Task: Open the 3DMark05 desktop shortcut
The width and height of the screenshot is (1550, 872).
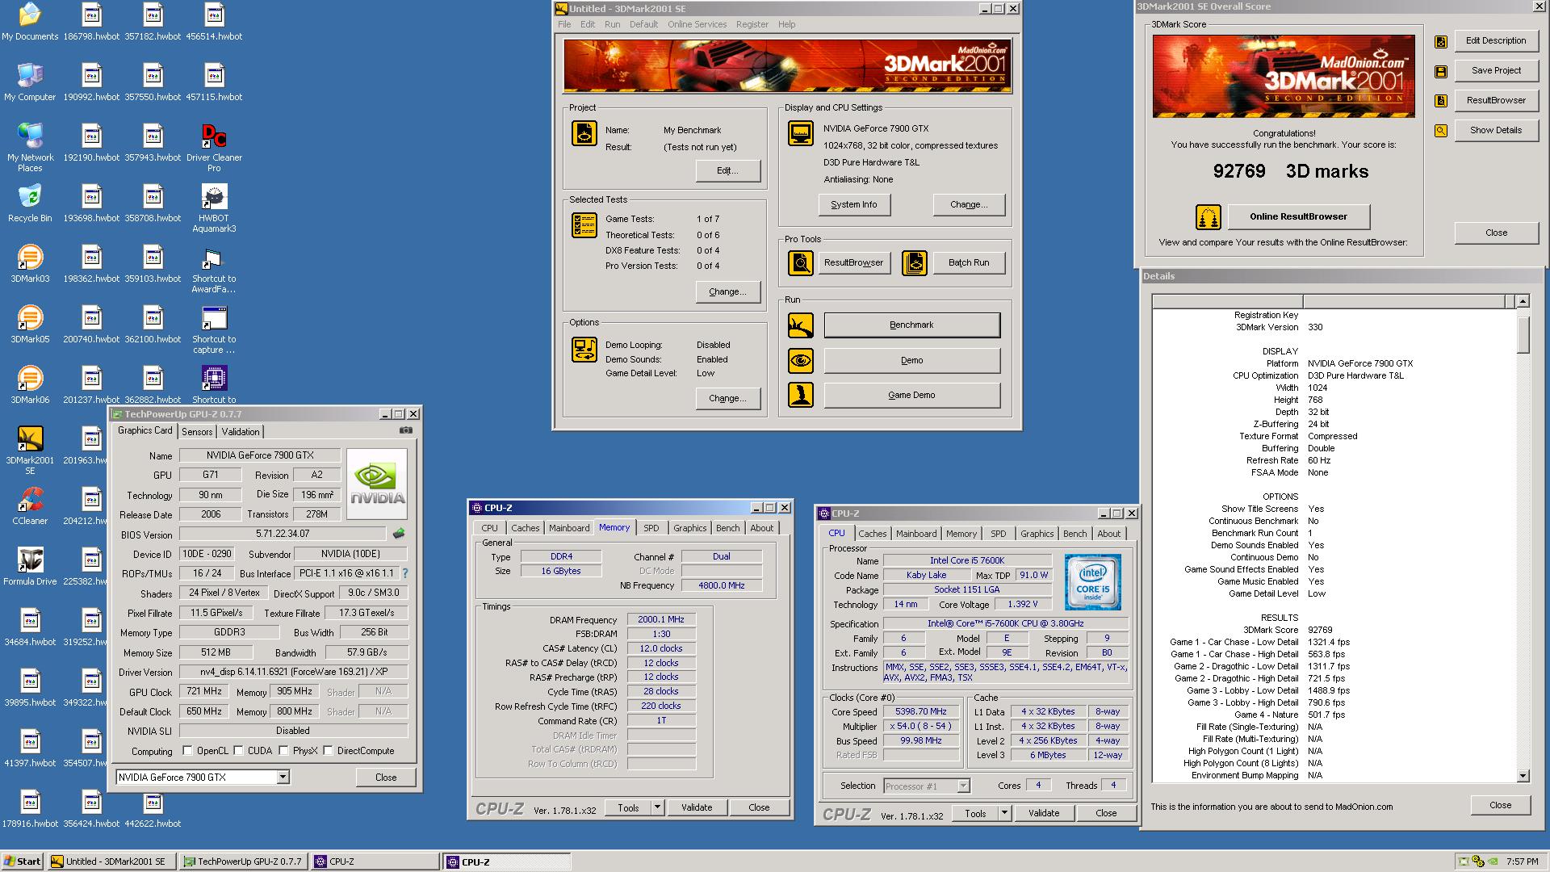Action: click(30, 325)
